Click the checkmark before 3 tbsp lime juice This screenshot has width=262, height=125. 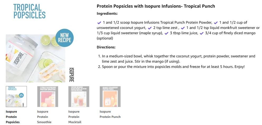point(166,33)
